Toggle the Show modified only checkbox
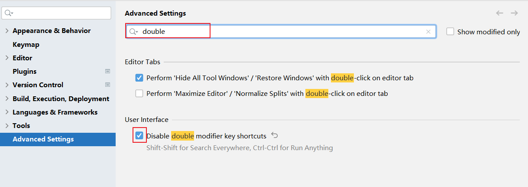Image resolution: width=528 pixels, height=187 pixels. pos(450,32)
